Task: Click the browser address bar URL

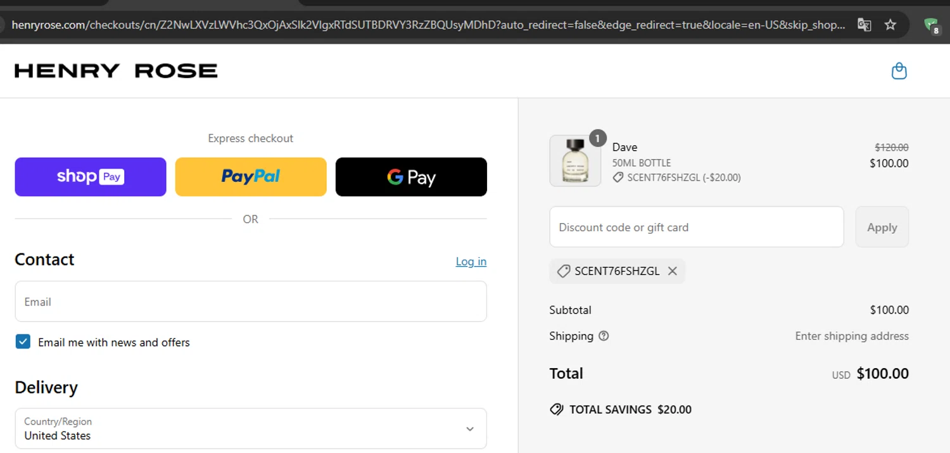Action: click(428, 25)
